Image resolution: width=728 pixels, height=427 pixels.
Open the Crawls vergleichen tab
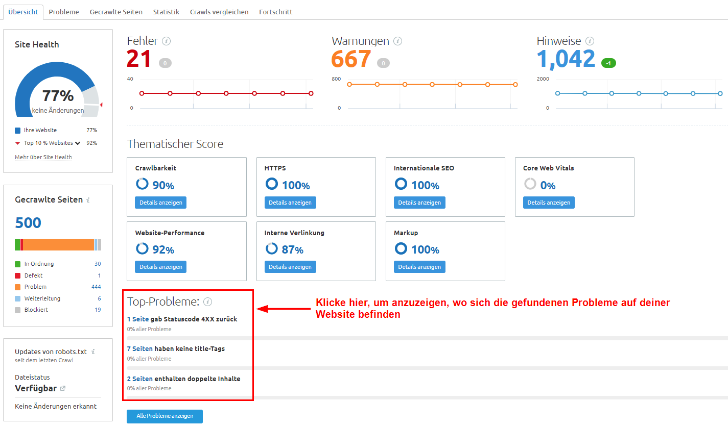(x=219, y=12)
